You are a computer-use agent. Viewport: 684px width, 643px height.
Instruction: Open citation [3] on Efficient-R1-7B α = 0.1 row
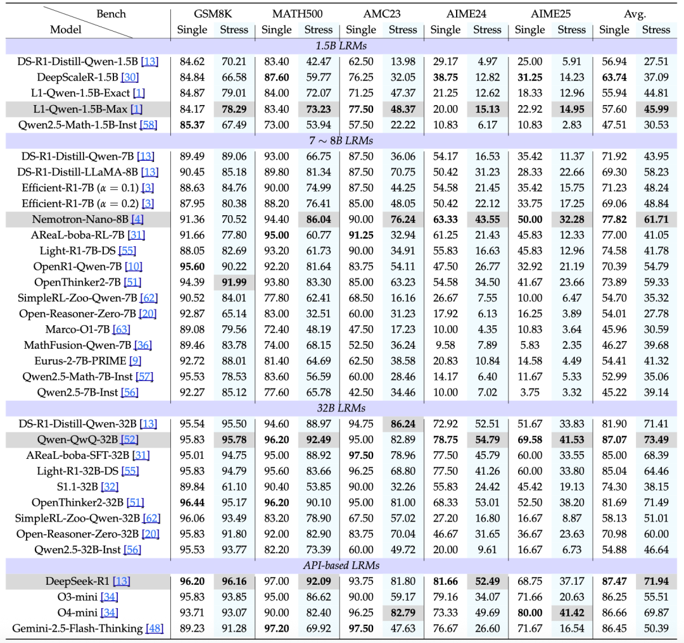click(x=148, y=188)
